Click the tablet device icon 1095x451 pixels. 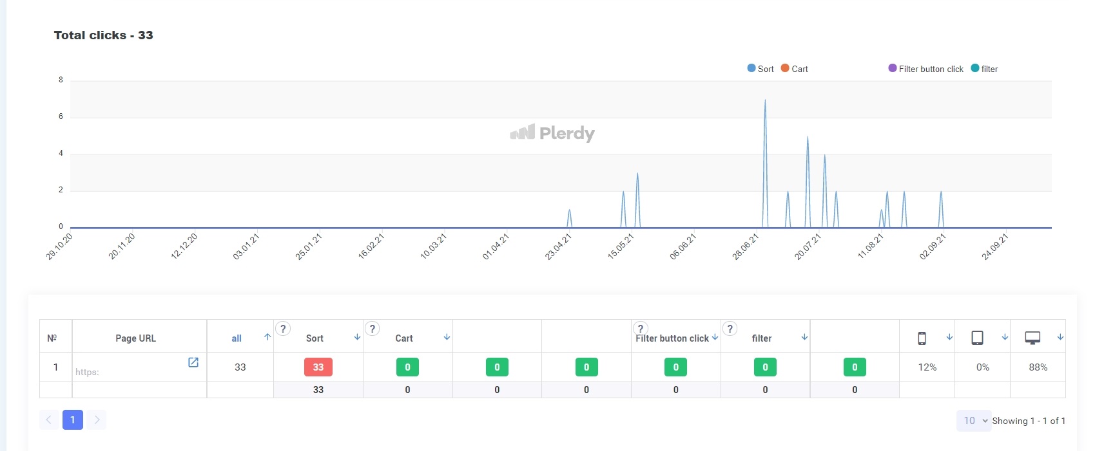977,338
